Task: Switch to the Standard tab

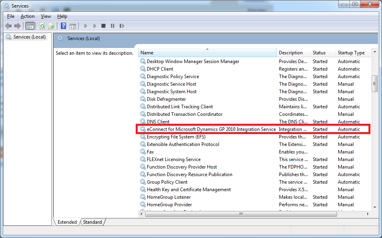Action: point(92,222)
